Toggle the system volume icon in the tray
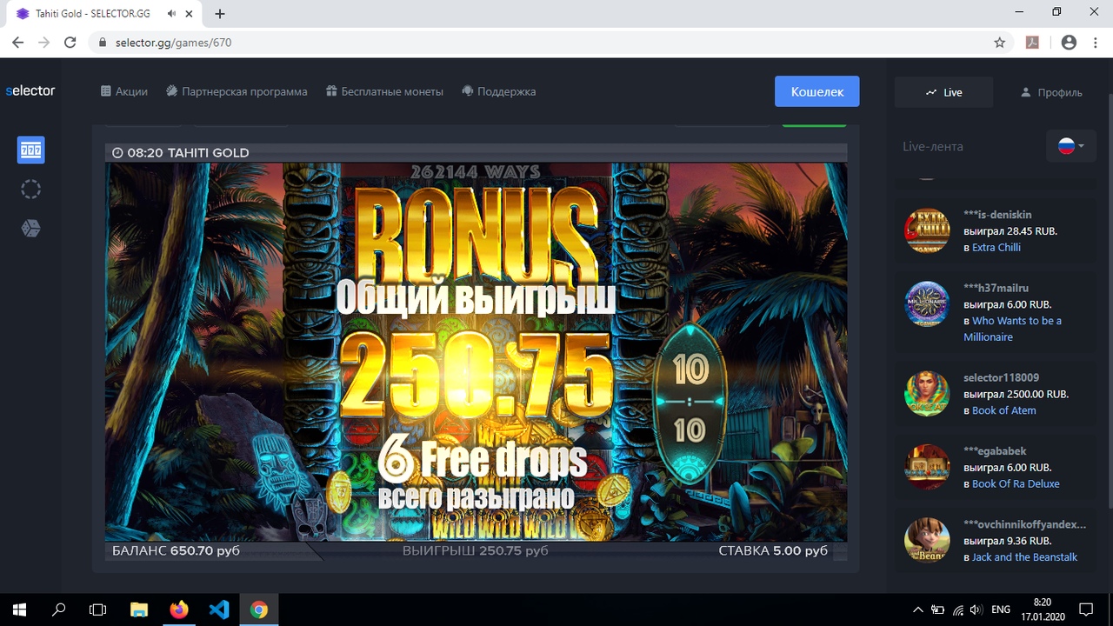1113x626 pixels. pyautogui.click(x=976, y=609)
